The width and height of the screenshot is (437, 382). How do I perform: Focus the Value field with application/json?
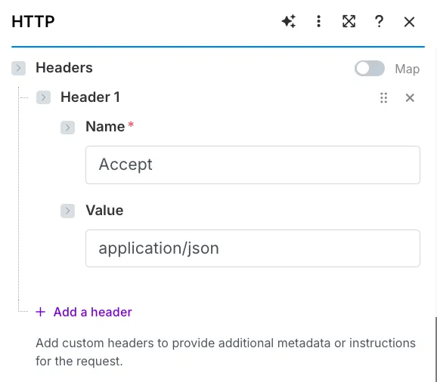pos(253,248)
